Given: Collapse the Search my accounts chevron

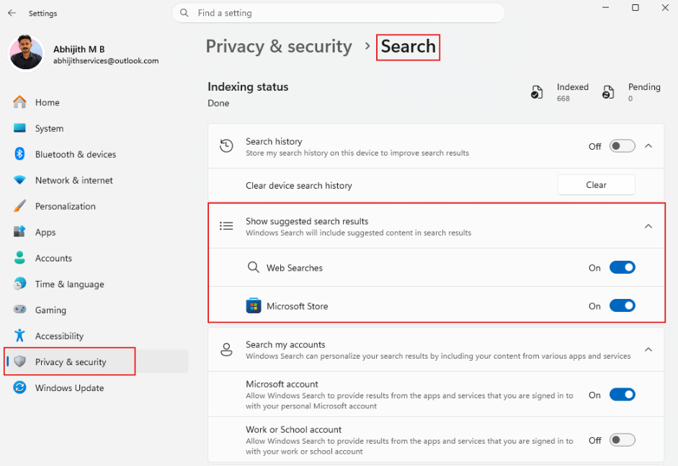Looking at the screenshot, I should pyautogui.click(x=648, y=349).
